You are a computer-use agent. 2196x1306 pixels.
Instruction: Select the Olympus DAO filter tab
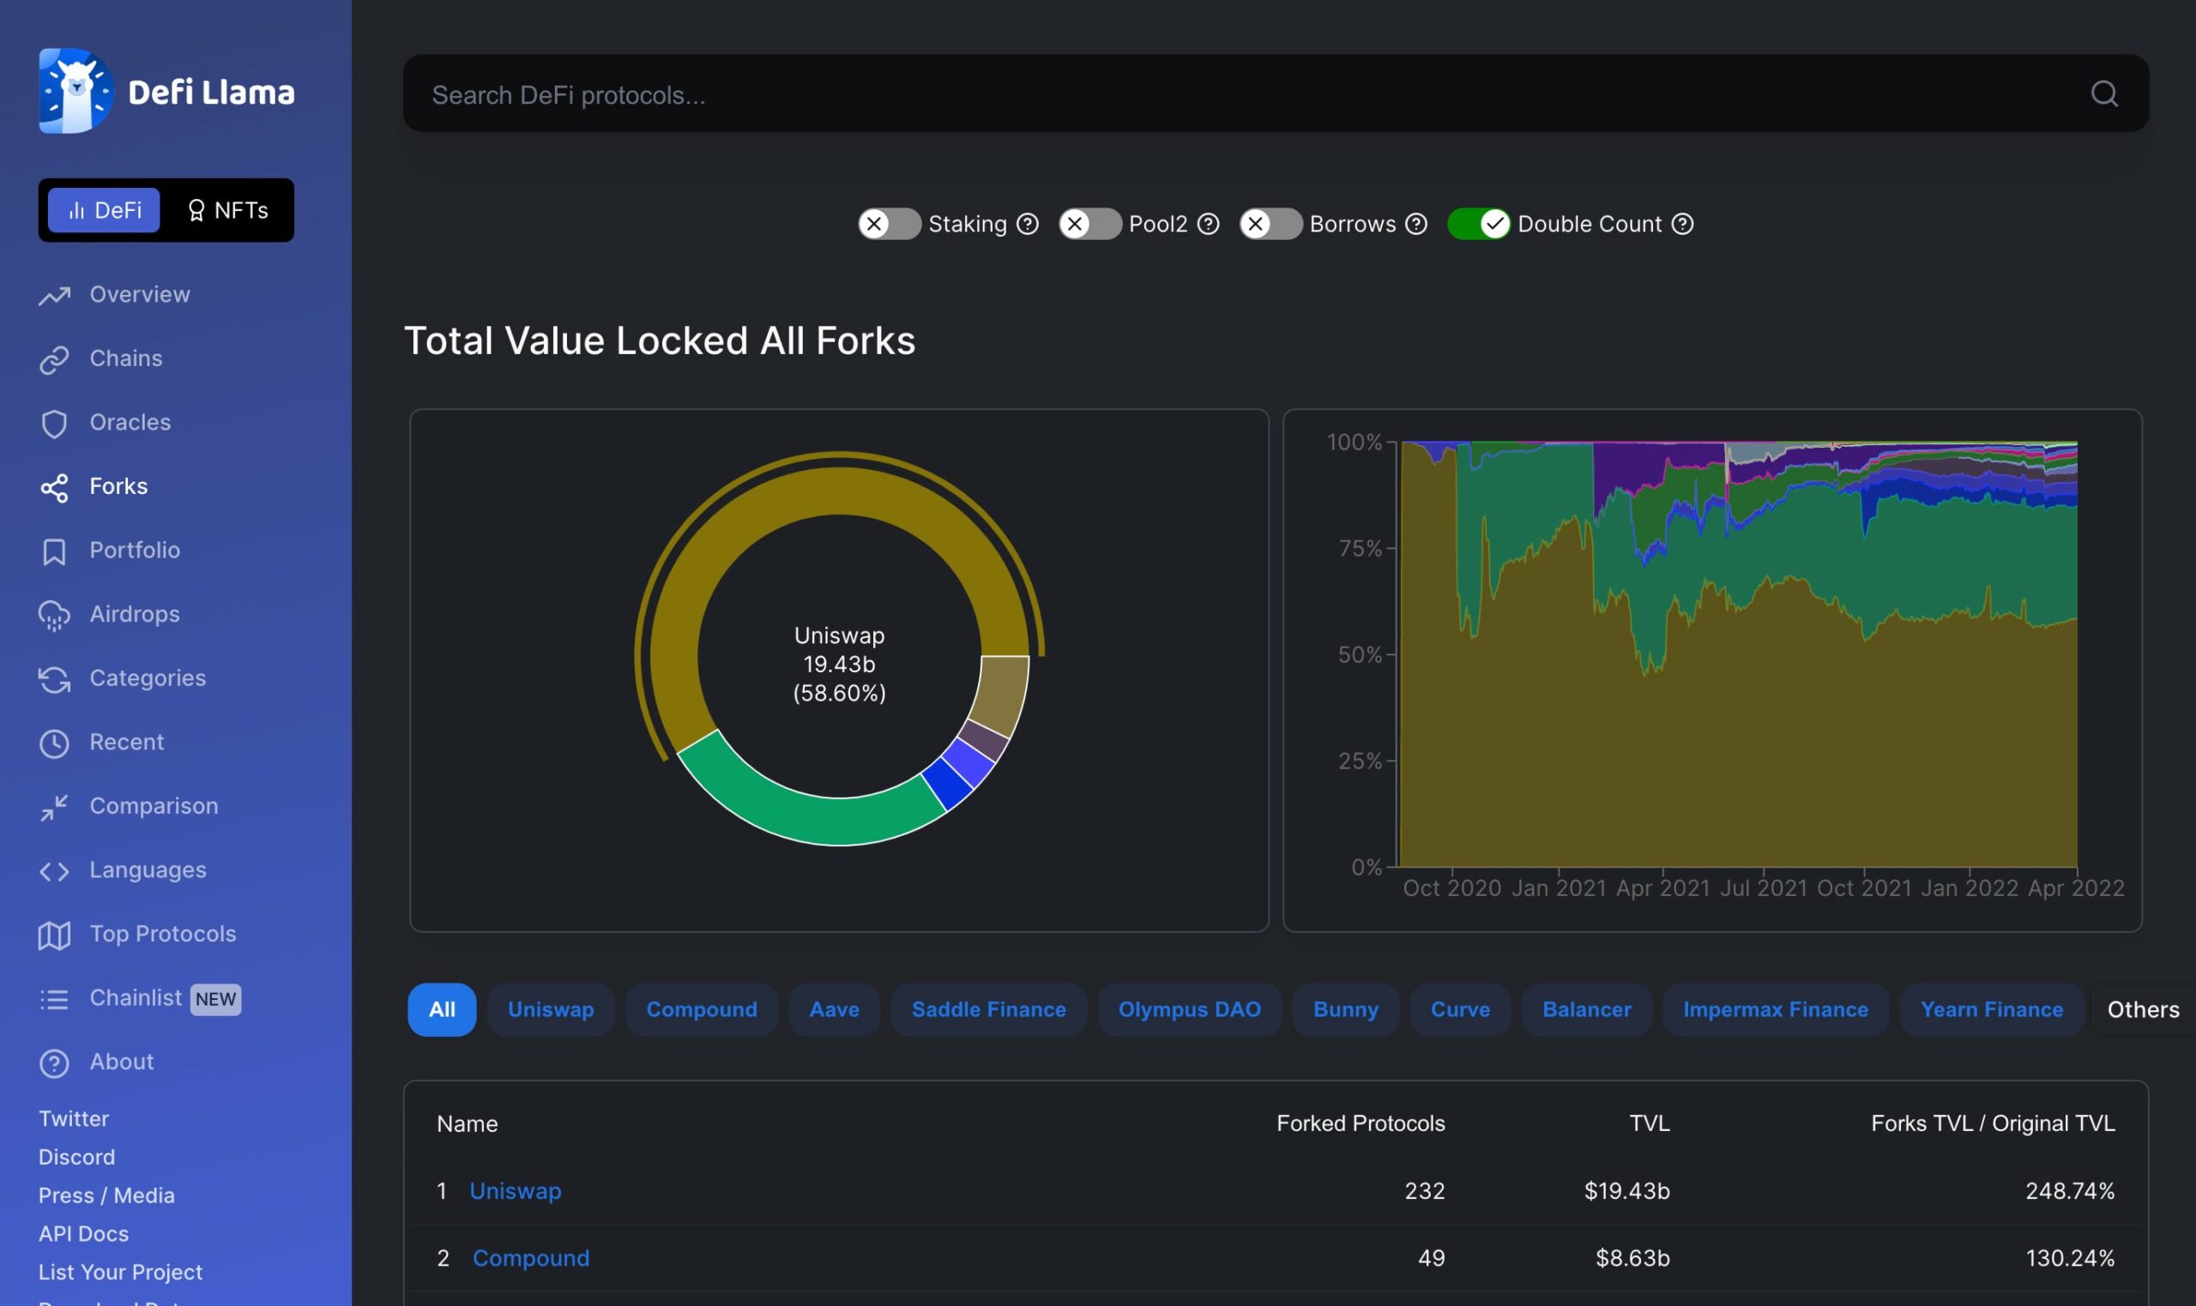click(x=1189, y=1009)
